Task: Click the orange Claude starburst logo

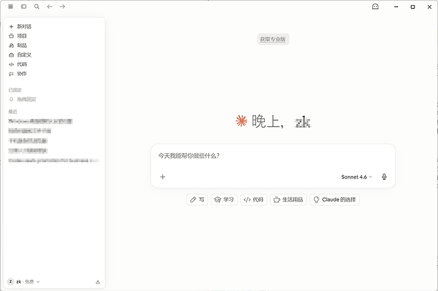Action: (241, 121)
